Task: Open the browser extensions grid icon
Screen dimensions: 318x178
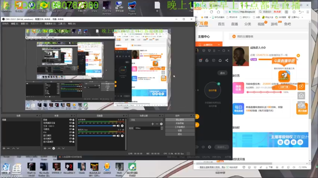Action: [286, 12]
